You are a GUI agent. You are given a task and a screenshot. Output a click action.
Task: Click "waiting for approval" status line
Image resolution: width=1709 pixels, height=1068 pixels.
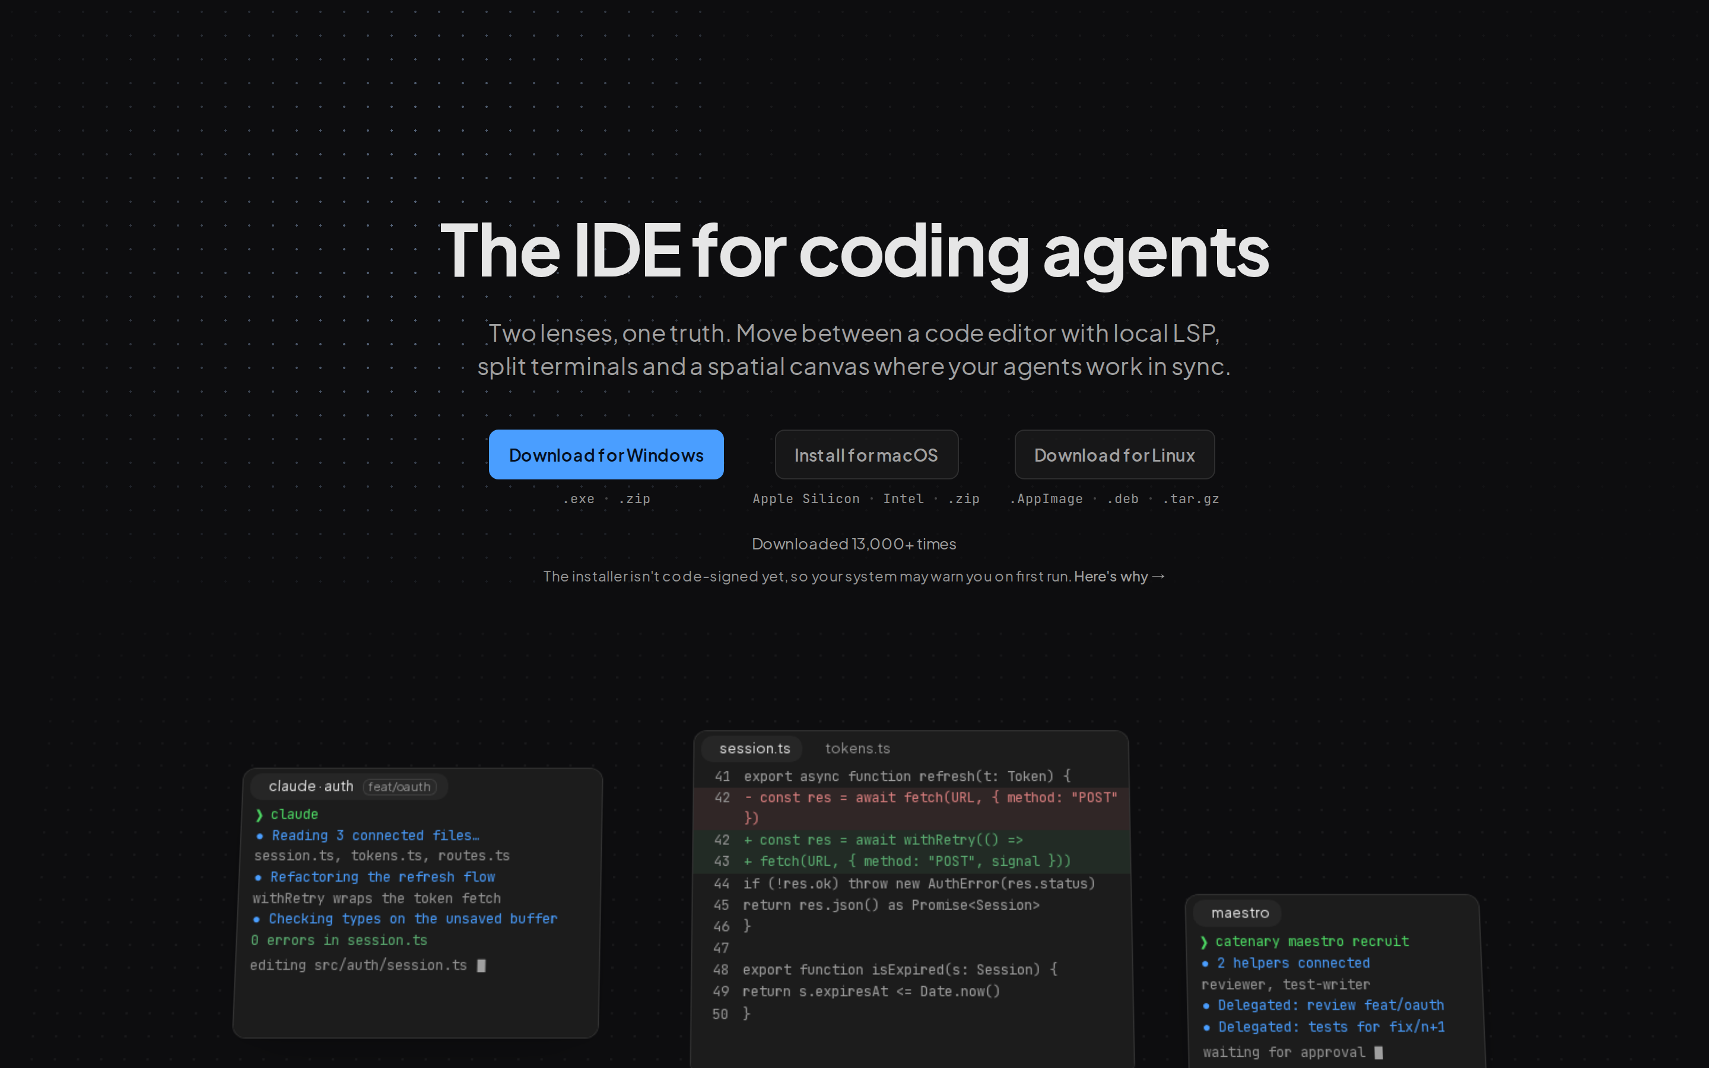[1293, 1053]
